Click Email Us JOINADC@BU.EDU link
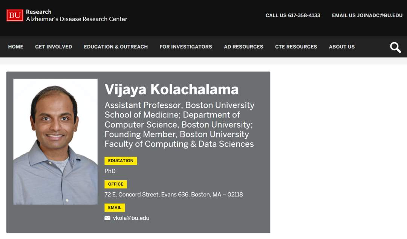 pyautogui.click(x=367, y=15)
